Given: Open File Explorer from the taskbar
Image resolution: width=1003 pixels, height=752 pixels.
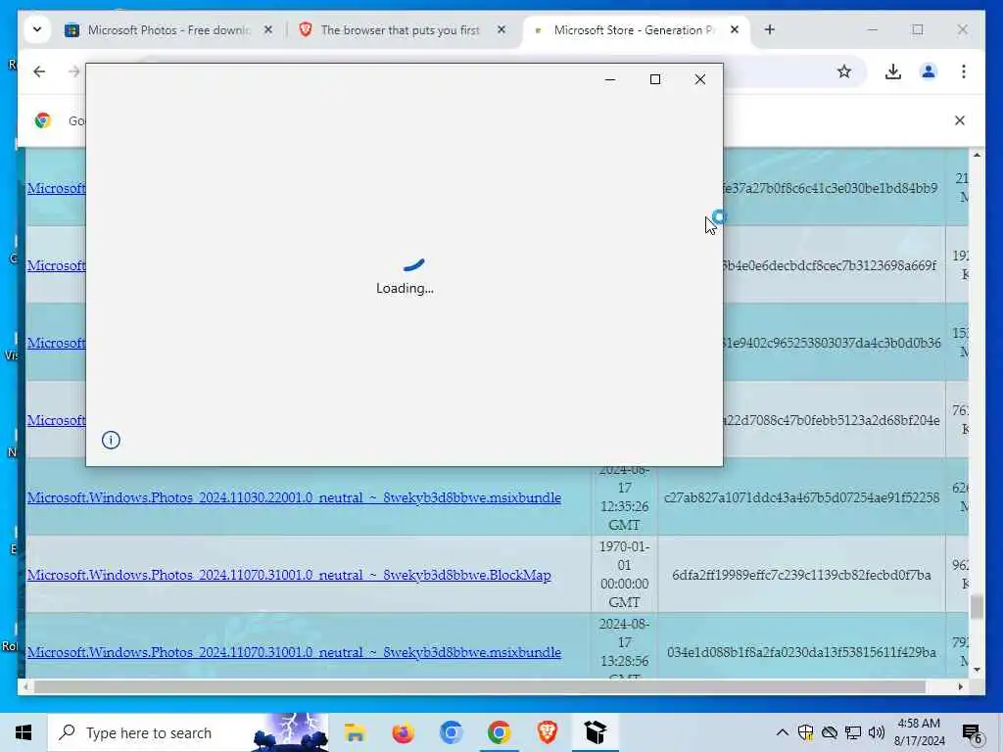Looking at the screenshot, I should click(x=355, y=732).
